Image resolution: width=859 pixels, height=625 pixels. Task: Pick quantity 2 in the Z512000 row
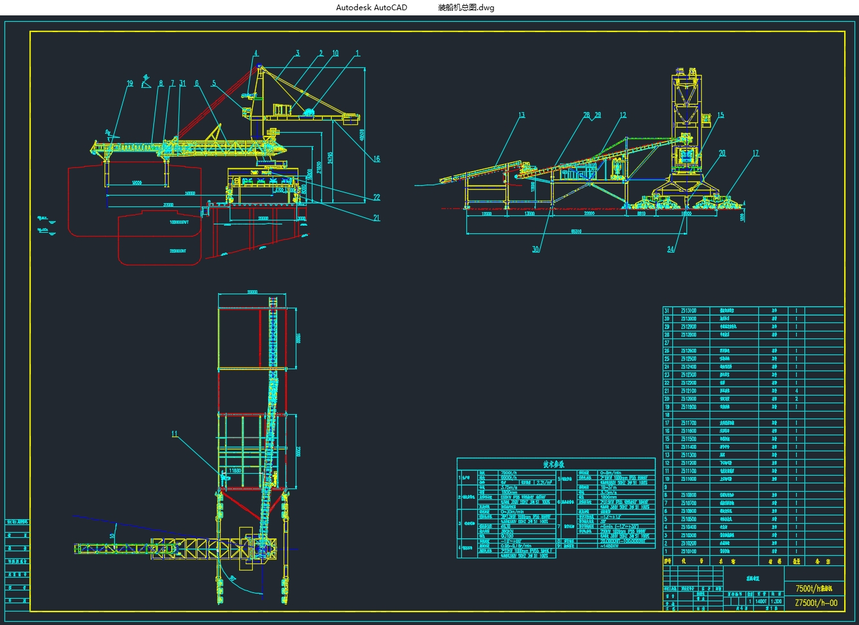coord(797,399)
